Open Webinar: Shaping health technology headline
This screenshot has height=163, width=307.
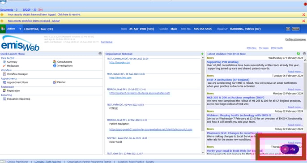239,115
